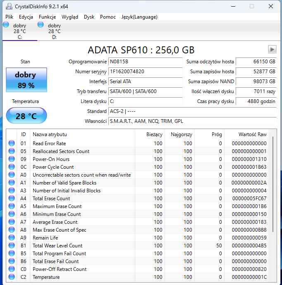Click status icon of Valid Spare Blocks row

click(12, 182)
